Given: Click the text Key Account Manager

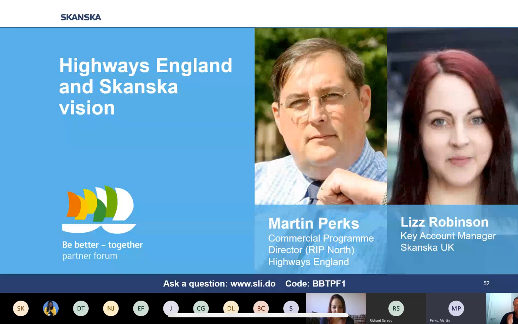Looking at the screenshot, I should pyautogui.click(x=448, y=236).
